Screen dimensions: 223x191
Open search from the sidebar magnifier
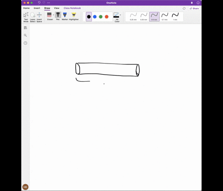pos(26,35)
